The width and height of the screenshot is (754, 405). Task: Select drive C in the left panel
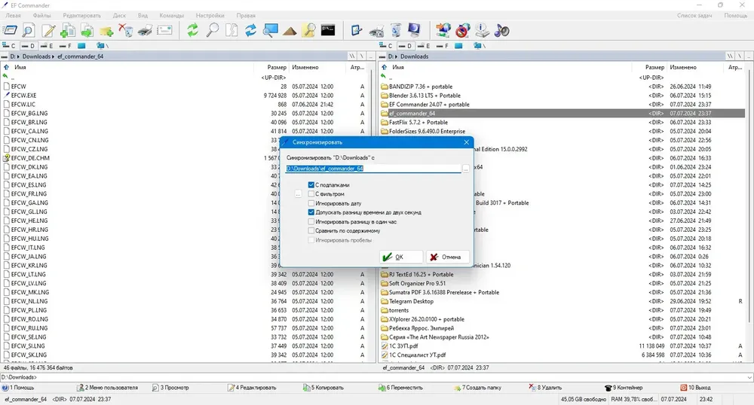(x=9, y=46)
